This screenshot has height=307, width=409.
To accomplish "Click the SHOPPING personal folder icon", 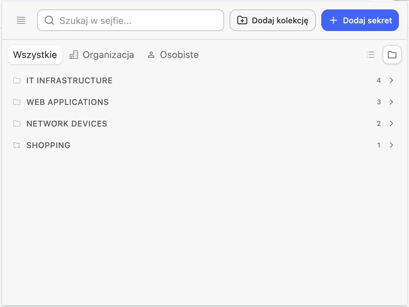I will tap(17, 145).
